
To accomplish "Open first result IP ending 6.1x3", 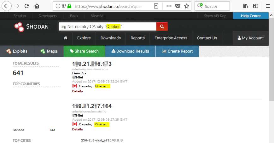I will point(92,64).
